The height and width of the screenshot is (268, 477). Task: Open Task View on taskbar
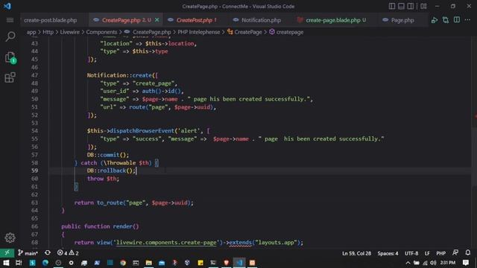pos(19,263)
